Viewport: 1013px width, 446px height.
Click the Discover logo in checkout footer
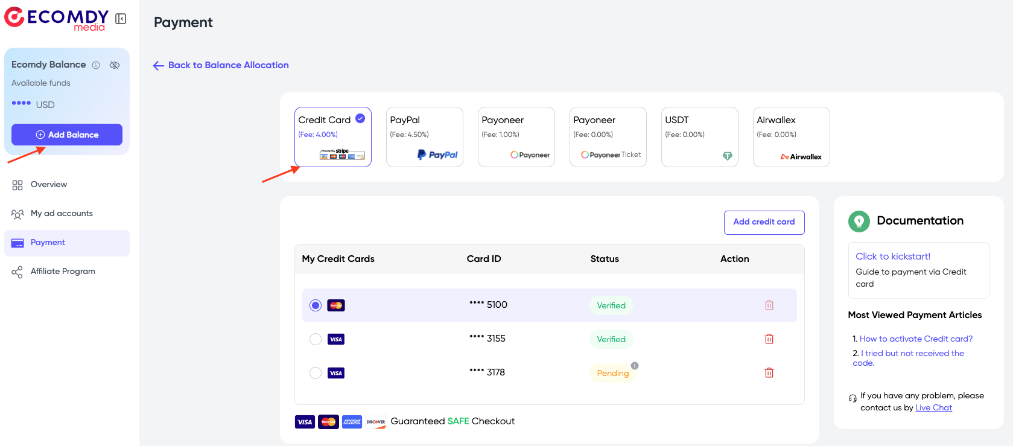[375, 422]
